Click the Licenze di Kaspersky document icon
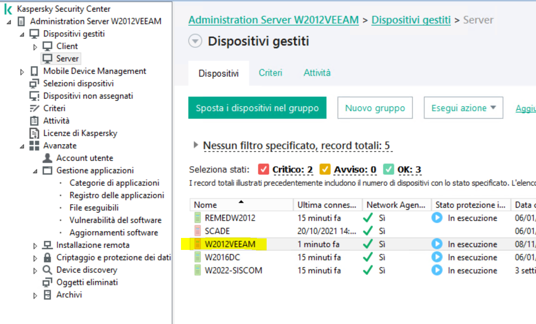 [34, 133]
